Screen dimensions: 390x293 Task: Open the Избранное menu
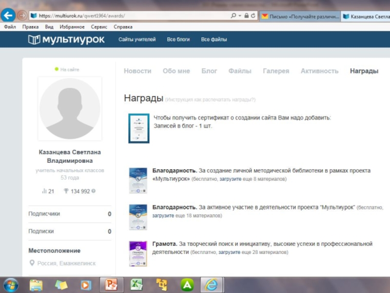click(72, 27)
